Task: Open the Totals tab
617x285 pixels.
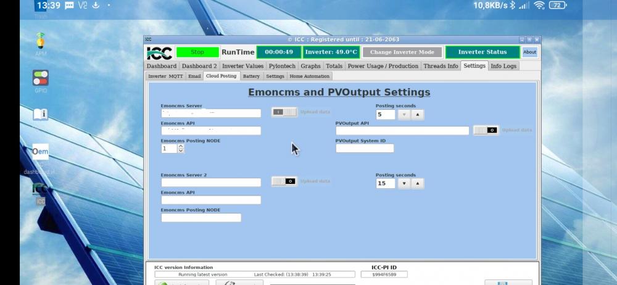Action: tap(334, 66)
